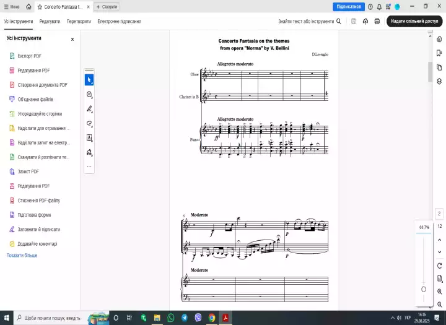
Task: Zoom in on the document
Action: coord(439,292)
